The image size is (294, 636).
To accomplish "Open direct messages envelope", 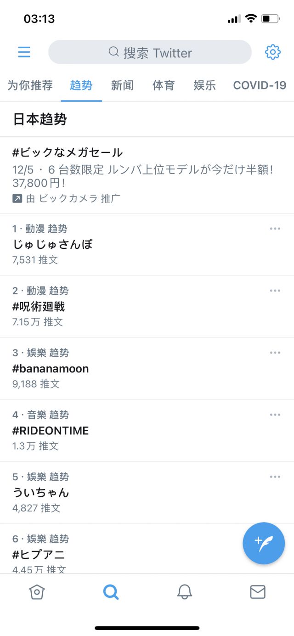I will [x=258, y=592].
